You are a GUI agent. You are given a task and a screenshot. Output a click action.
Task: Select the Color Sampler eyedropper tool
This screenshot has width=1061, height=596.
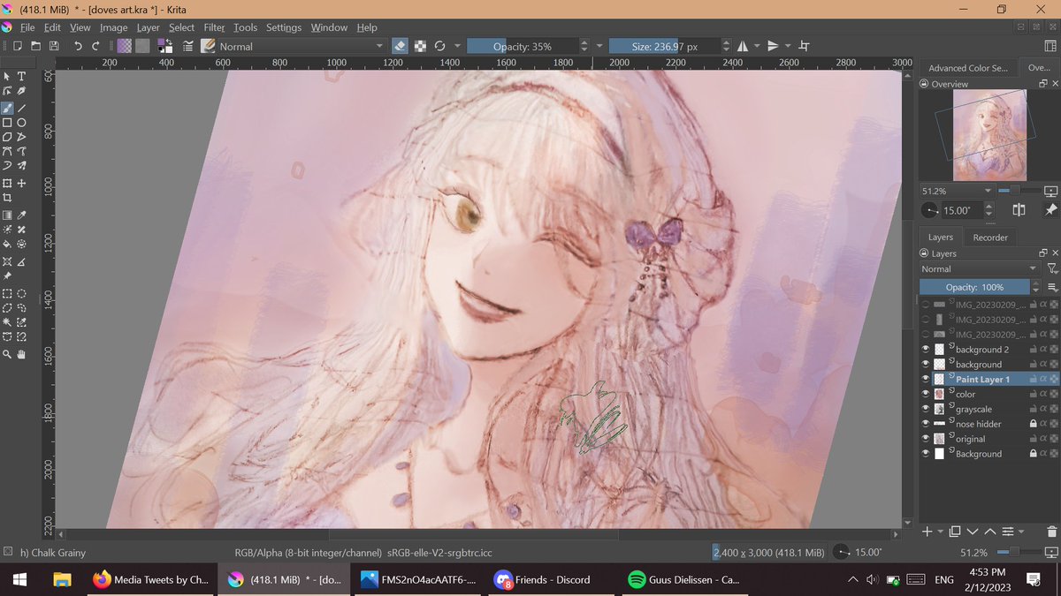click(21, 215)
